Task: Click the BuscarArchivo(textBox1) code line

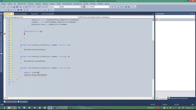Action: 35,50
